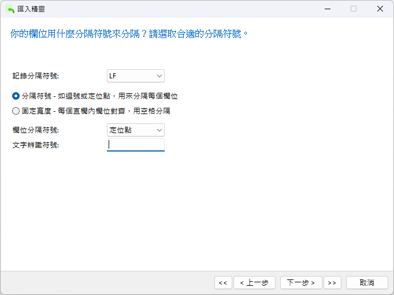Click the 匯入精靈 title bar text
The image size is (394, 295).
coord(32,9)
